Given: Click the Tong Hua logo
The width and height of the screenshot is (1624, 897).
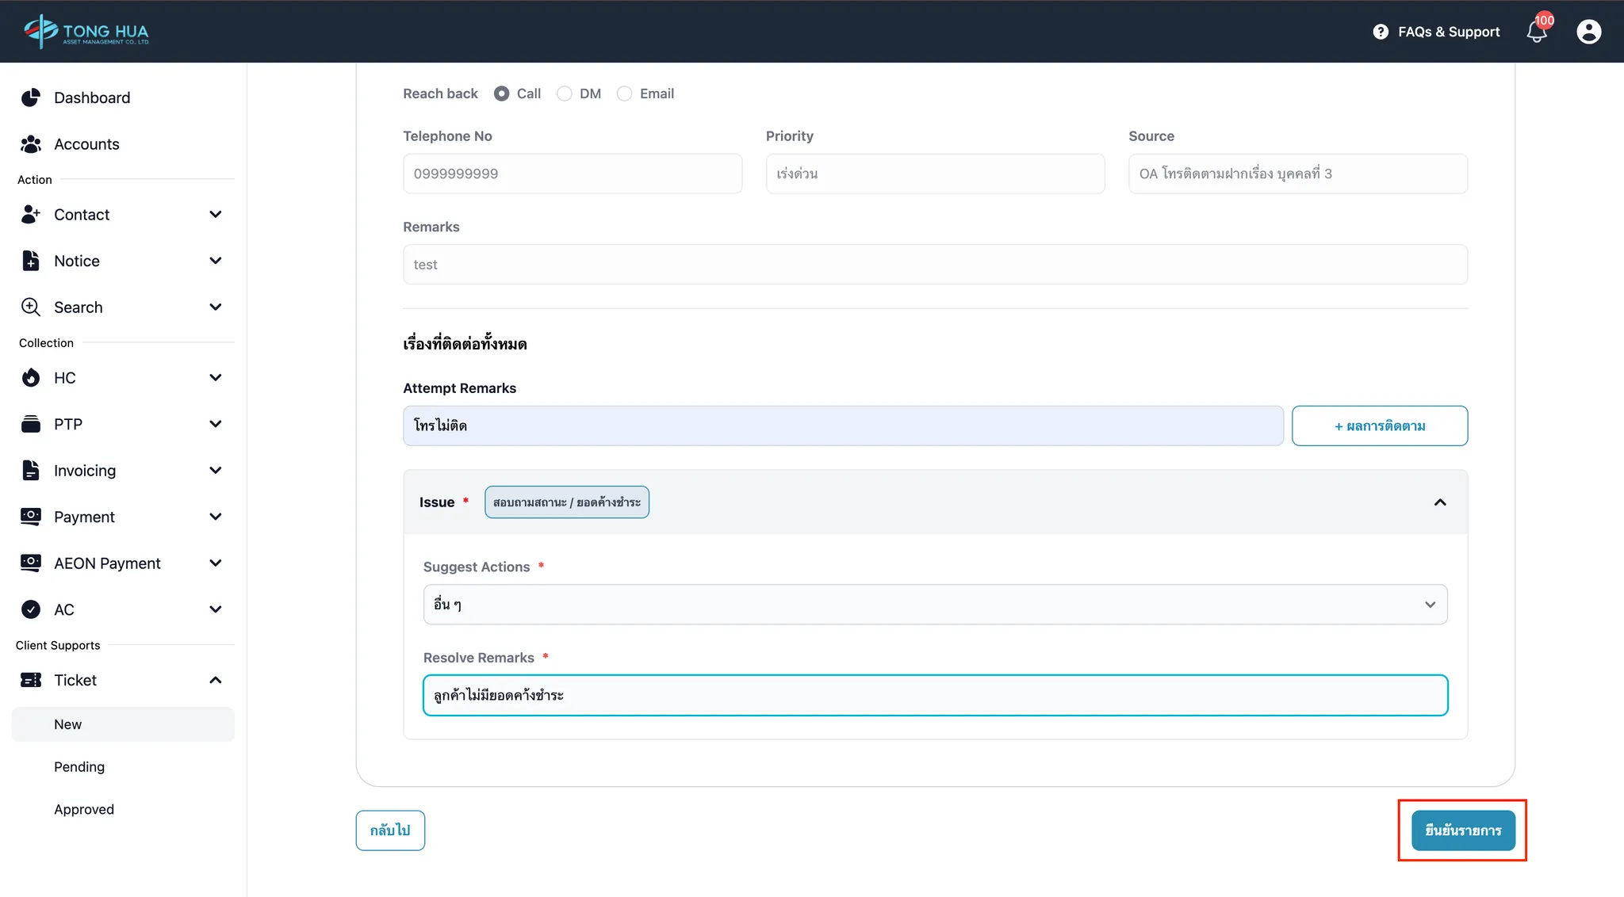Looking at the screenshot, I should [x=86, y=32].
